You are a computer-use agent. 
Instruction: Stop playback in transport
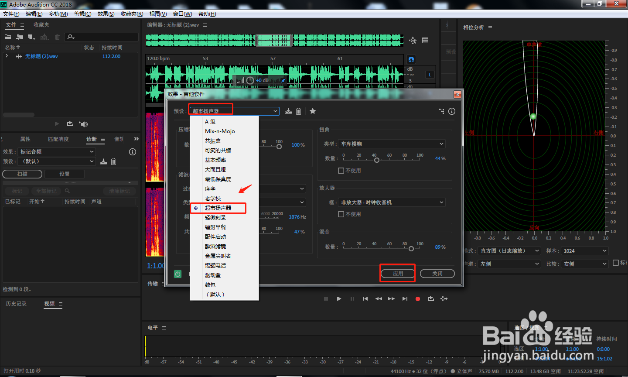coord(326,299)
